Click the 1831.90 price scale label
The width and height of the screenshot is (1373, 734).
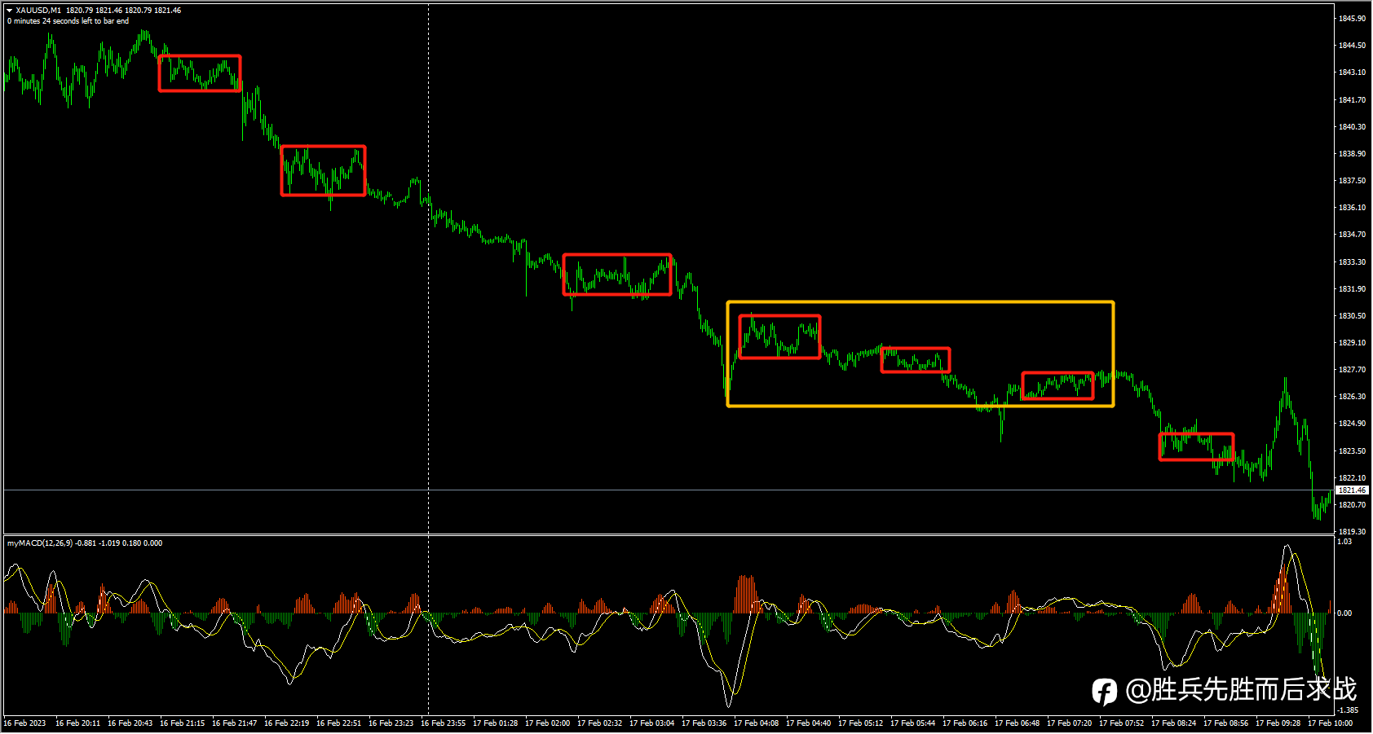(x=1352, y=289)
